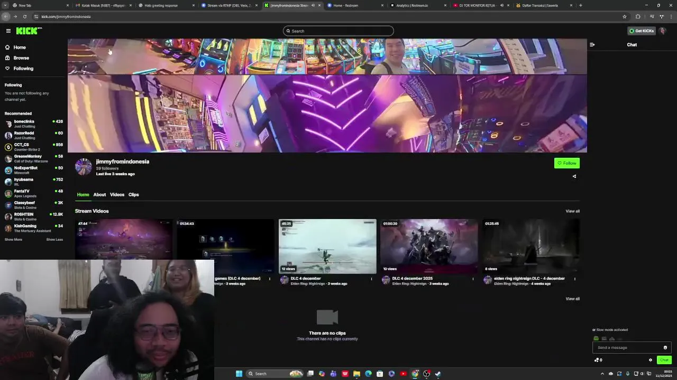
Task: Open the 47:44 stream video thumbnail
Action: 124,239
